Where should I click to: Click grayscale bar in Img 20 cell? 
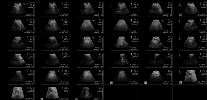click(62, 55)
